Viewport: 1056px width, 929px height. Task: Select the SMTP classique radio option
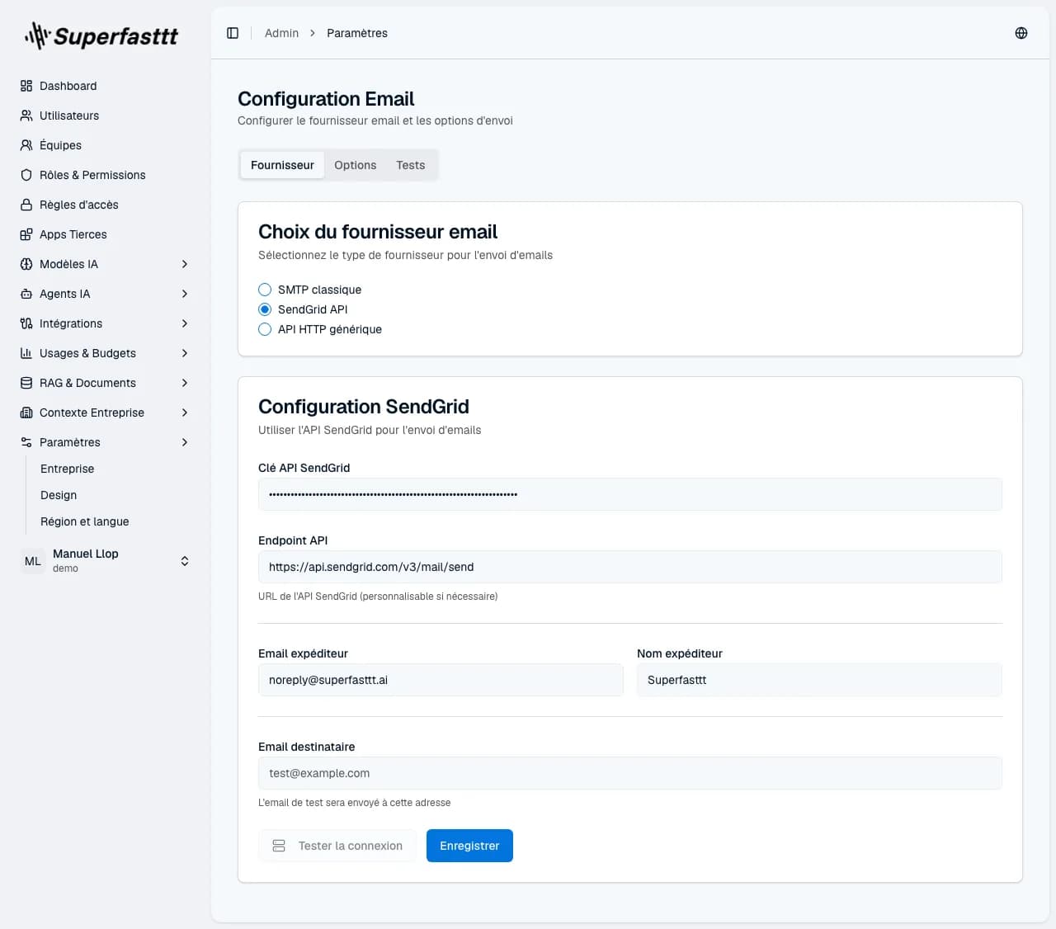click(265, 290)
